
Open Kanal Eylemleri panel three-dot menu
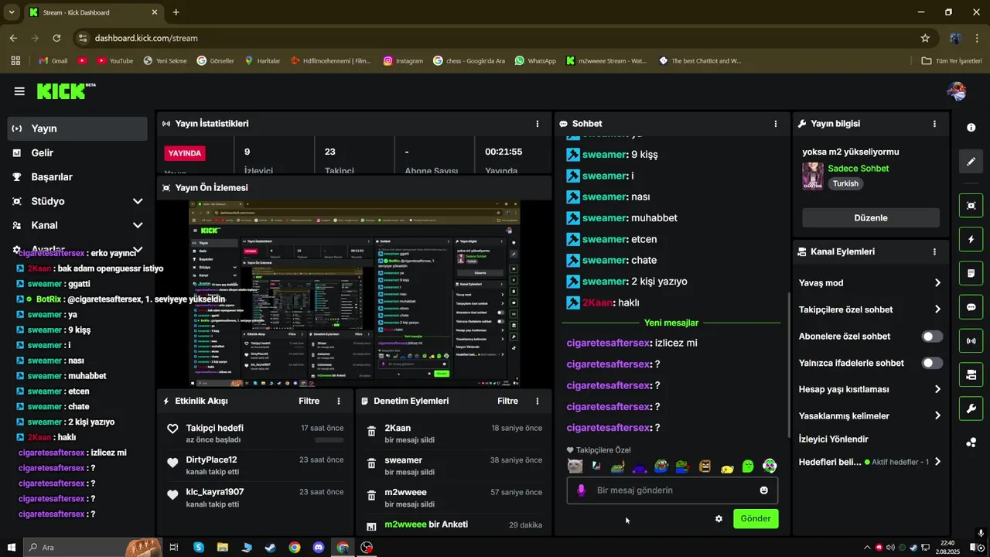point(934,252)
